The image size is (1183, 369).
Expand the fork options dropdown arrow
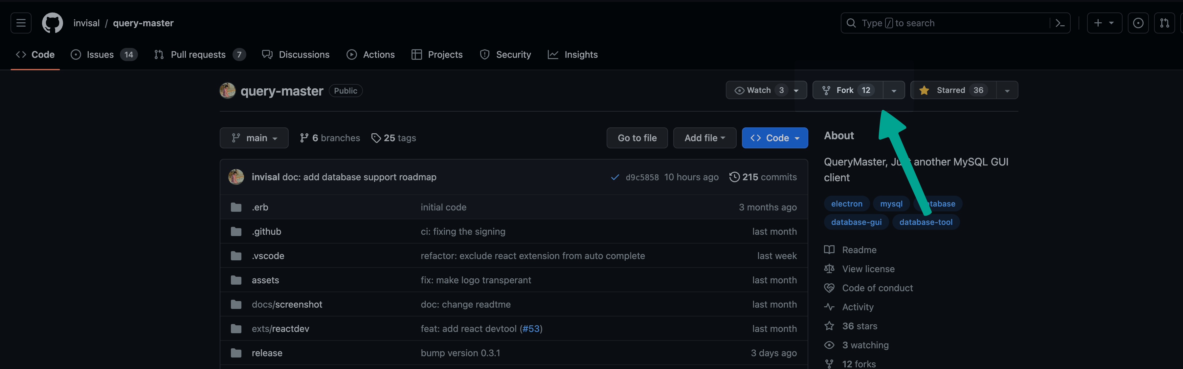(894, 90)
